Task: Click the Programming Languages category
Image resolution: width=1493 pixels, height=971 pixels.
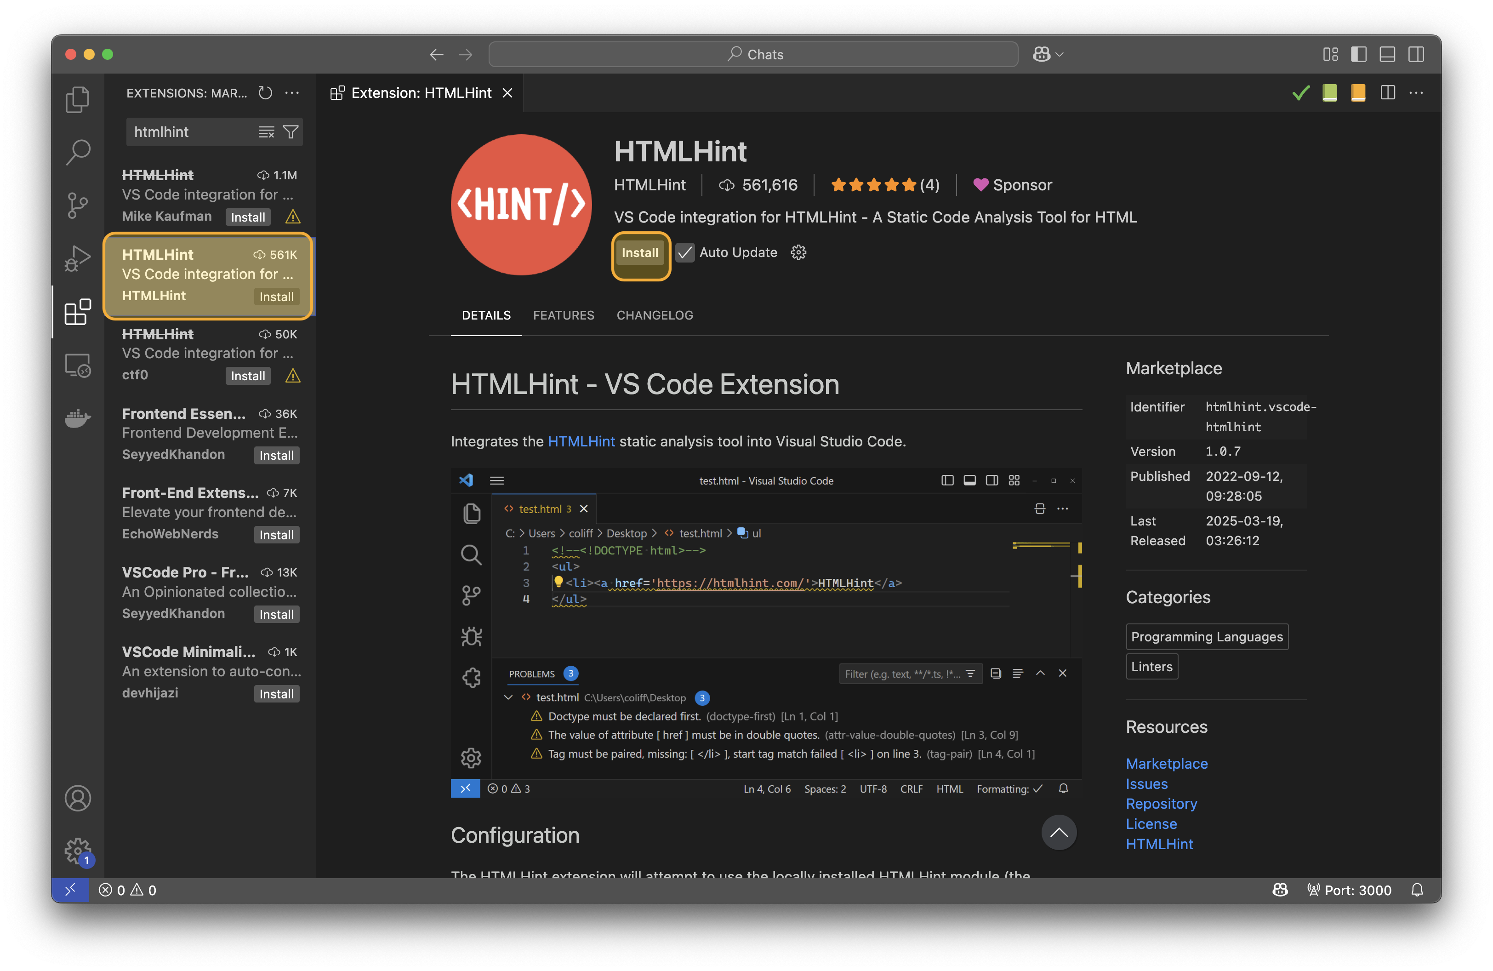Action: tap(1207, 637)
